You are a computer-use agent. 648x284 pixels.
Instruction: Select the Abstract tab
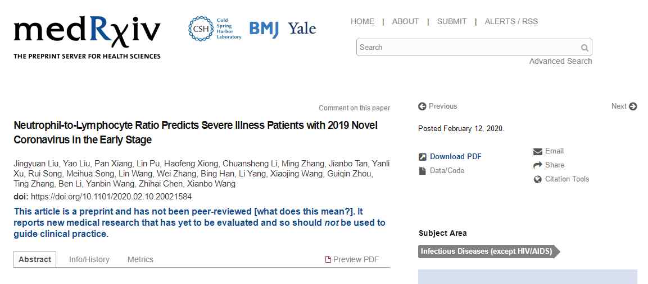click(35, 259)
